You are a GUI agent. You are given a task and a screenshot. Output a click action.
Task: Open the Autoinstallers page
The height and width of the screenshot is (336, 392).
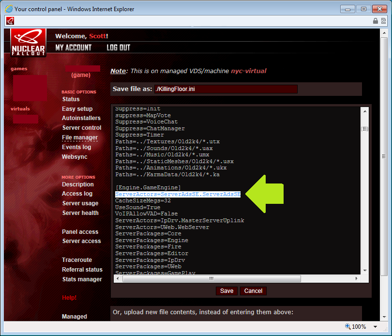pyautogui.click(x=81, y=118)
